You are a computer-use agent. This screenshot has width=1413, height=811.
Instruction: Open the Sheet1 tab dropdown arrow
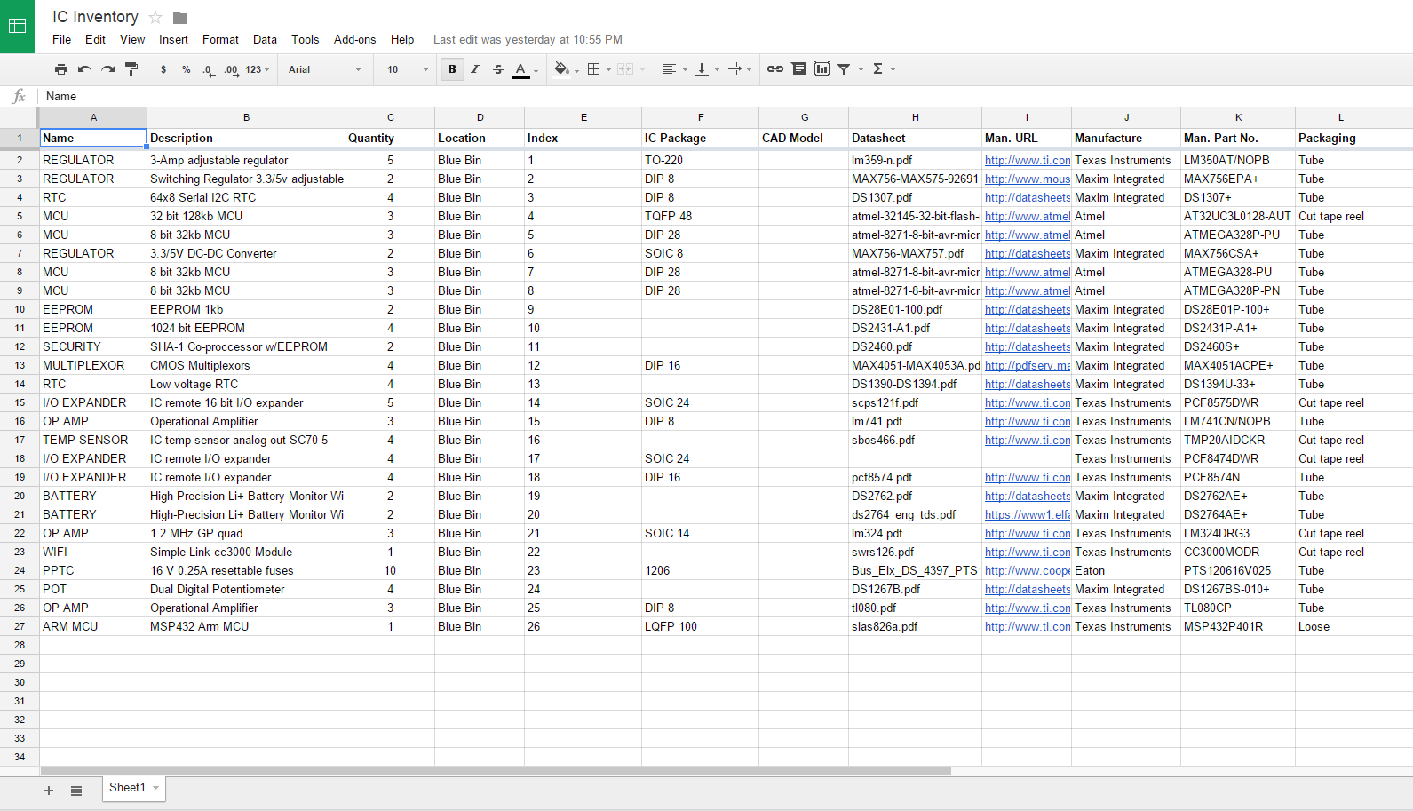156,788
